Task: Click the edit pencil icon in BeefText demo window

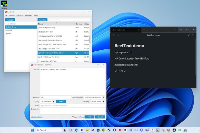Action: pyautogui.click(x=188, y=35)
